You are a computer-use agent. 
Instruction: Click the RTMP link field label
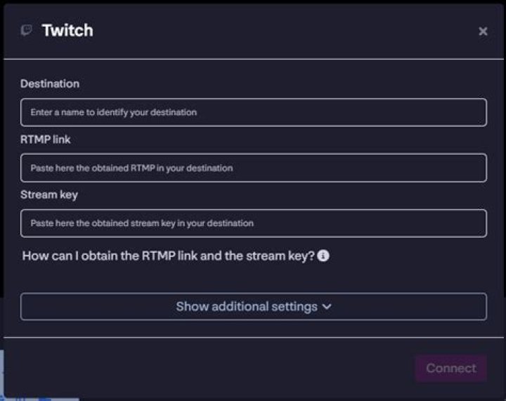(46, 140)
